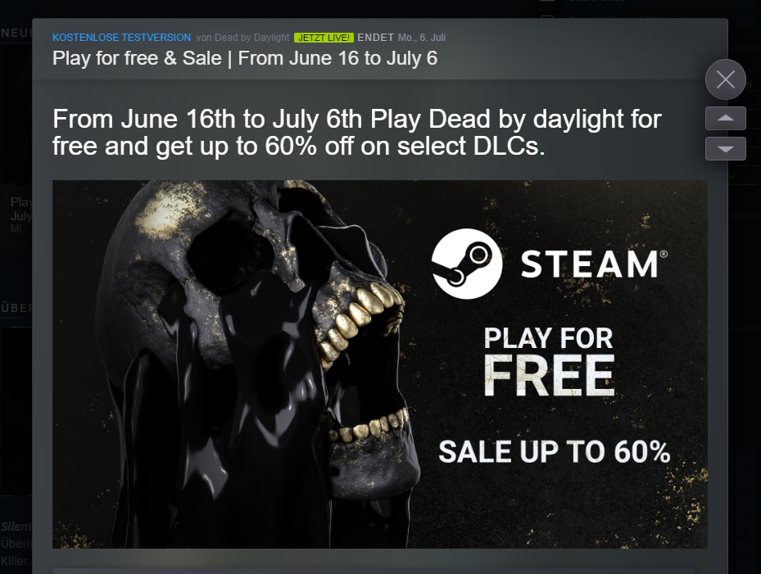
Task: Click the STEAM wordmark in the banner
Action: tap(594, 264)
